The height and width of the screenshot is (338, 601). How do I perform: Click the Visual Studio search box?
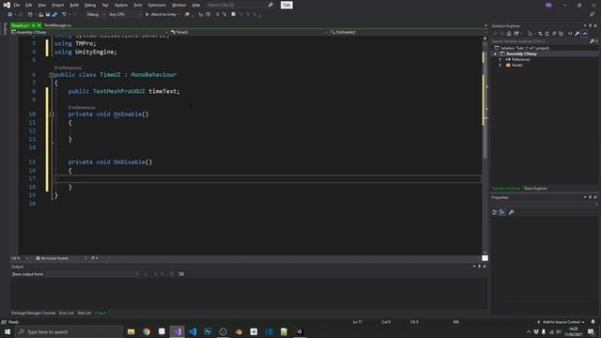point(240,5)
